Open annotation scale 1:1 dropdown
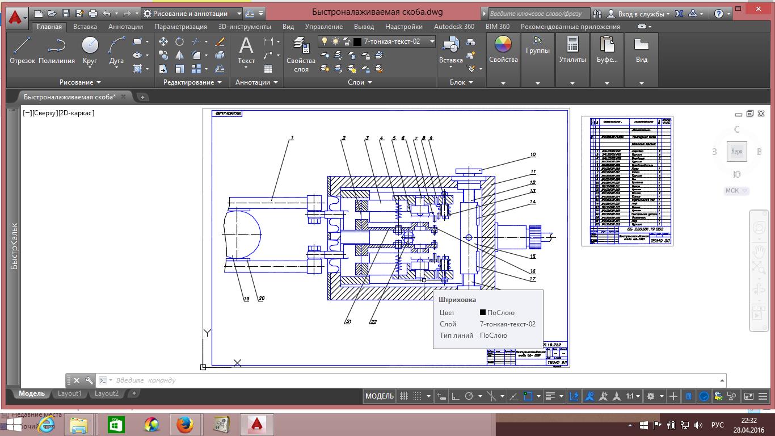The height and width of the screenshot is (436, 775). (x=633, y=396)
